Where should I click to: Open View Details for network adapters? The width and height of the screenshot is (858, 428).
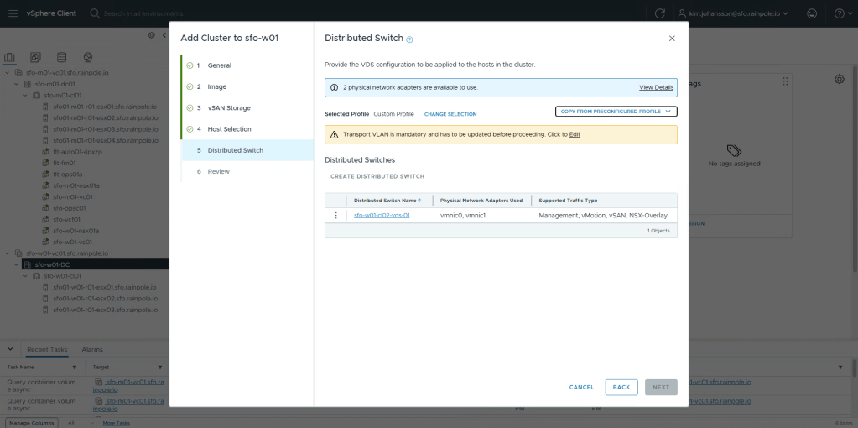pyautogui.click(x=656, y=87)
